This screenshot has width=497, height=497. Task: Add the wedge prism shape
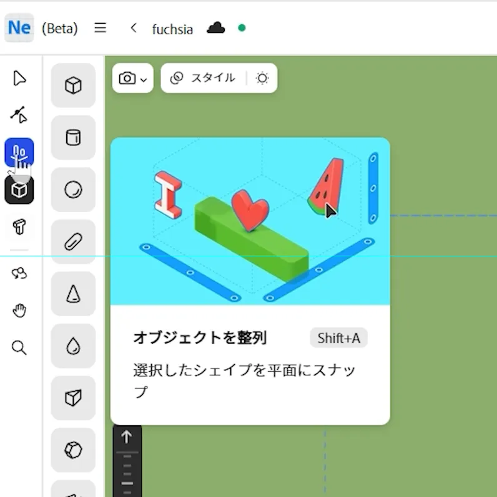click(x=73, y=398)
